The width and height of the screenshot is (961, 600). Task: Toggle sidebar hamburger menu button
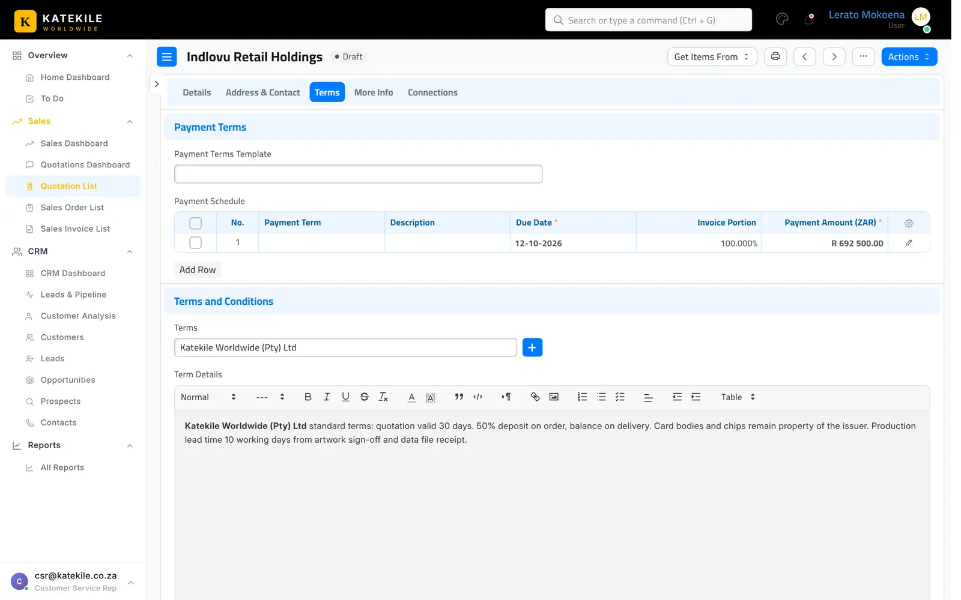pos(167,57)
